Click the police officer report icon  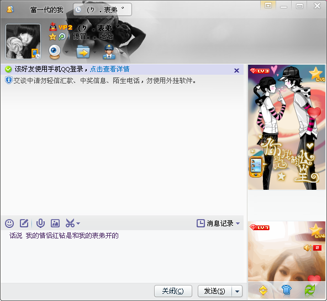[109, 51]
